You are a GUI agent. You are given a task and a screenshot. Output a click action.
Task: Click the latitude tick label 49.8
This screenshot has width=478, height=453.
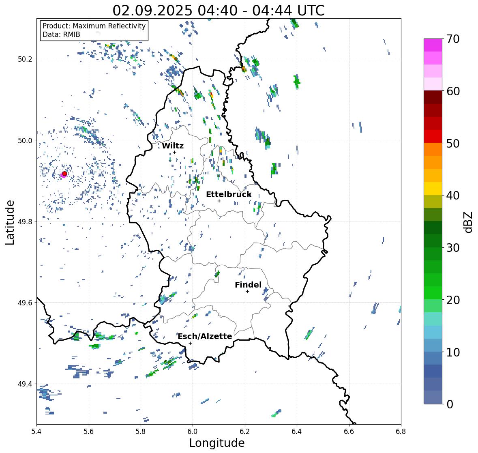pos(25,221)
